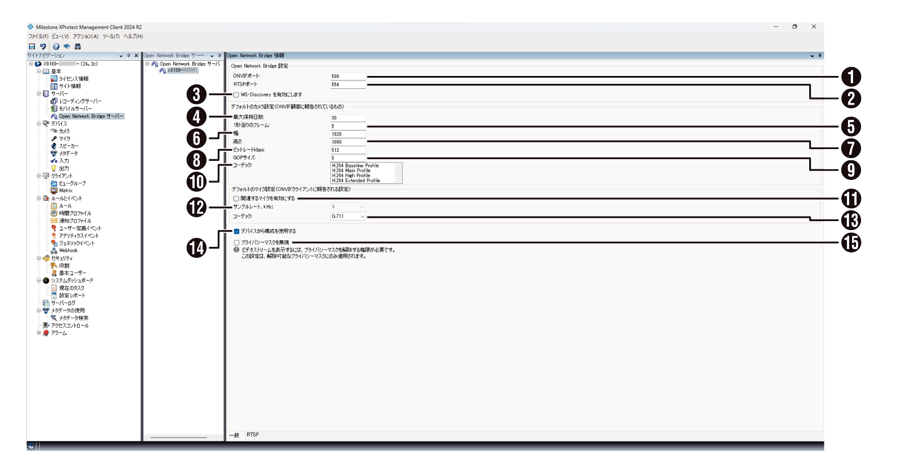This screenshot has height=473, width=897.
Task: Enable the WS-Discovery checkbox
Action: click(236, 94)
